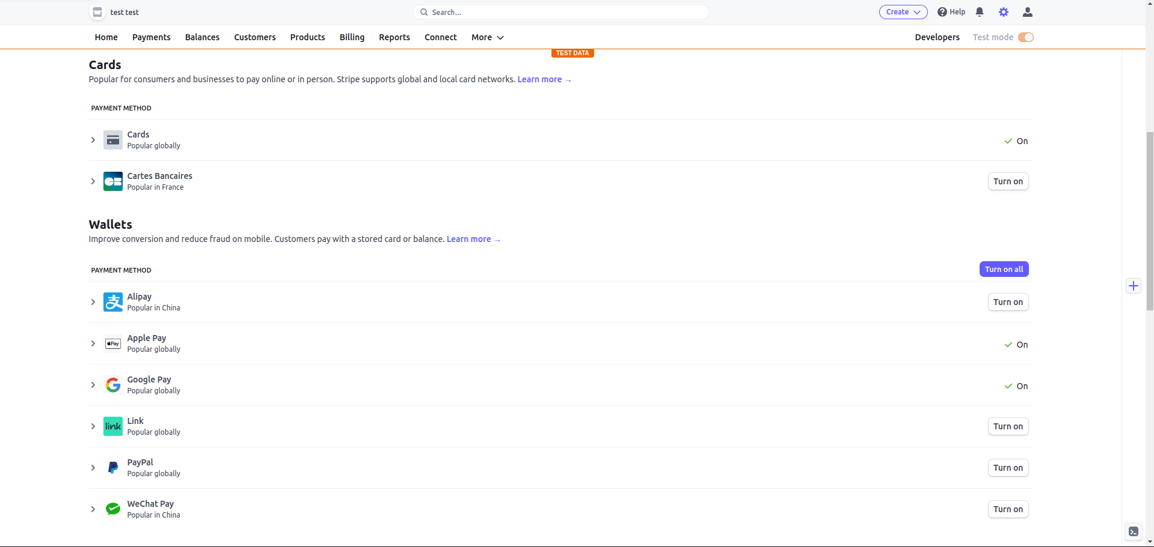Image resolution: width=1154 pixels, height=547 pixels.
Task: Go to the Products tab
Action: coord(307,37)
